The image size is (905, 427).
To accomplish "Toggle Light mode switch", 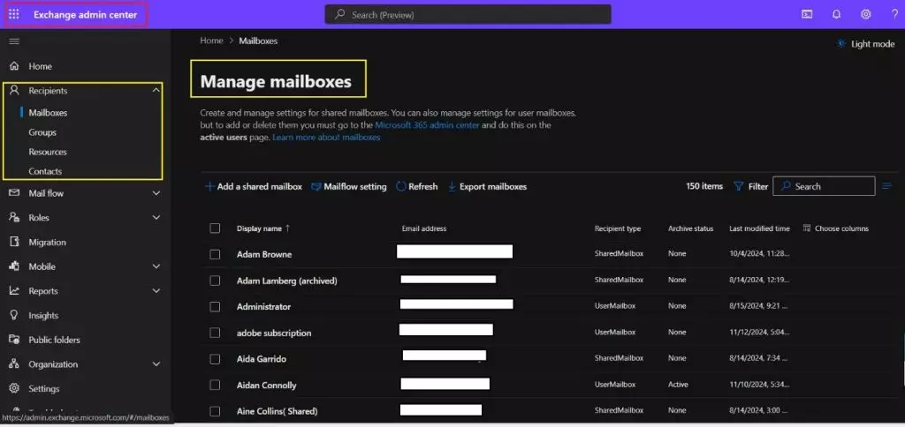I will click(865, 44).
